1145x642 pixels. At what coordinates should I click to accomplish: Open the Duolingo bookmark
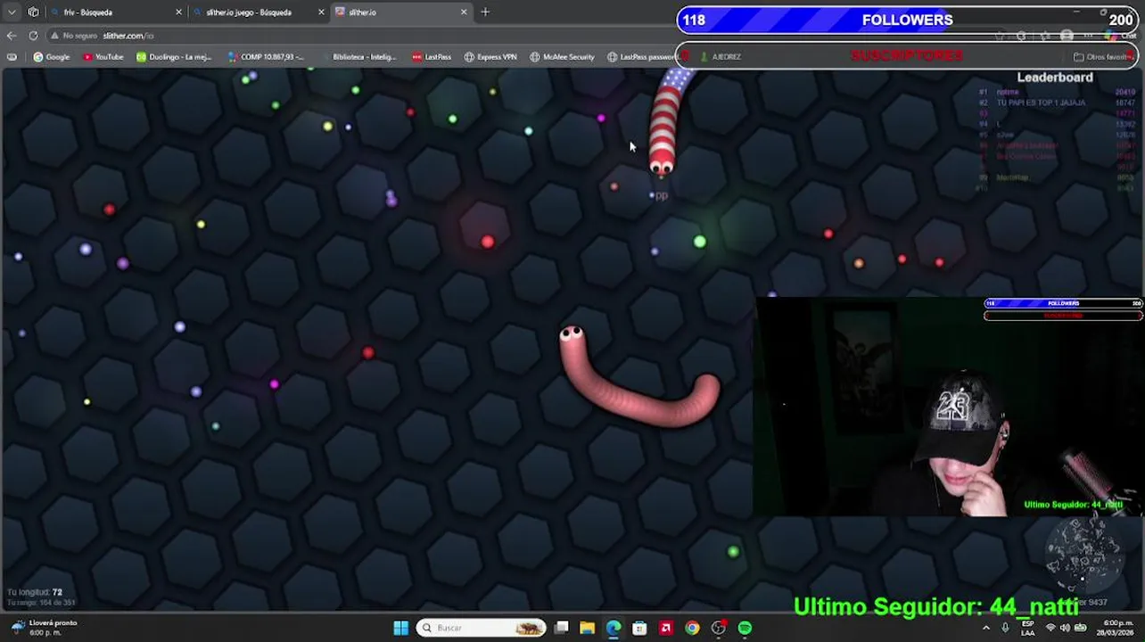click(x=174, y=57)
